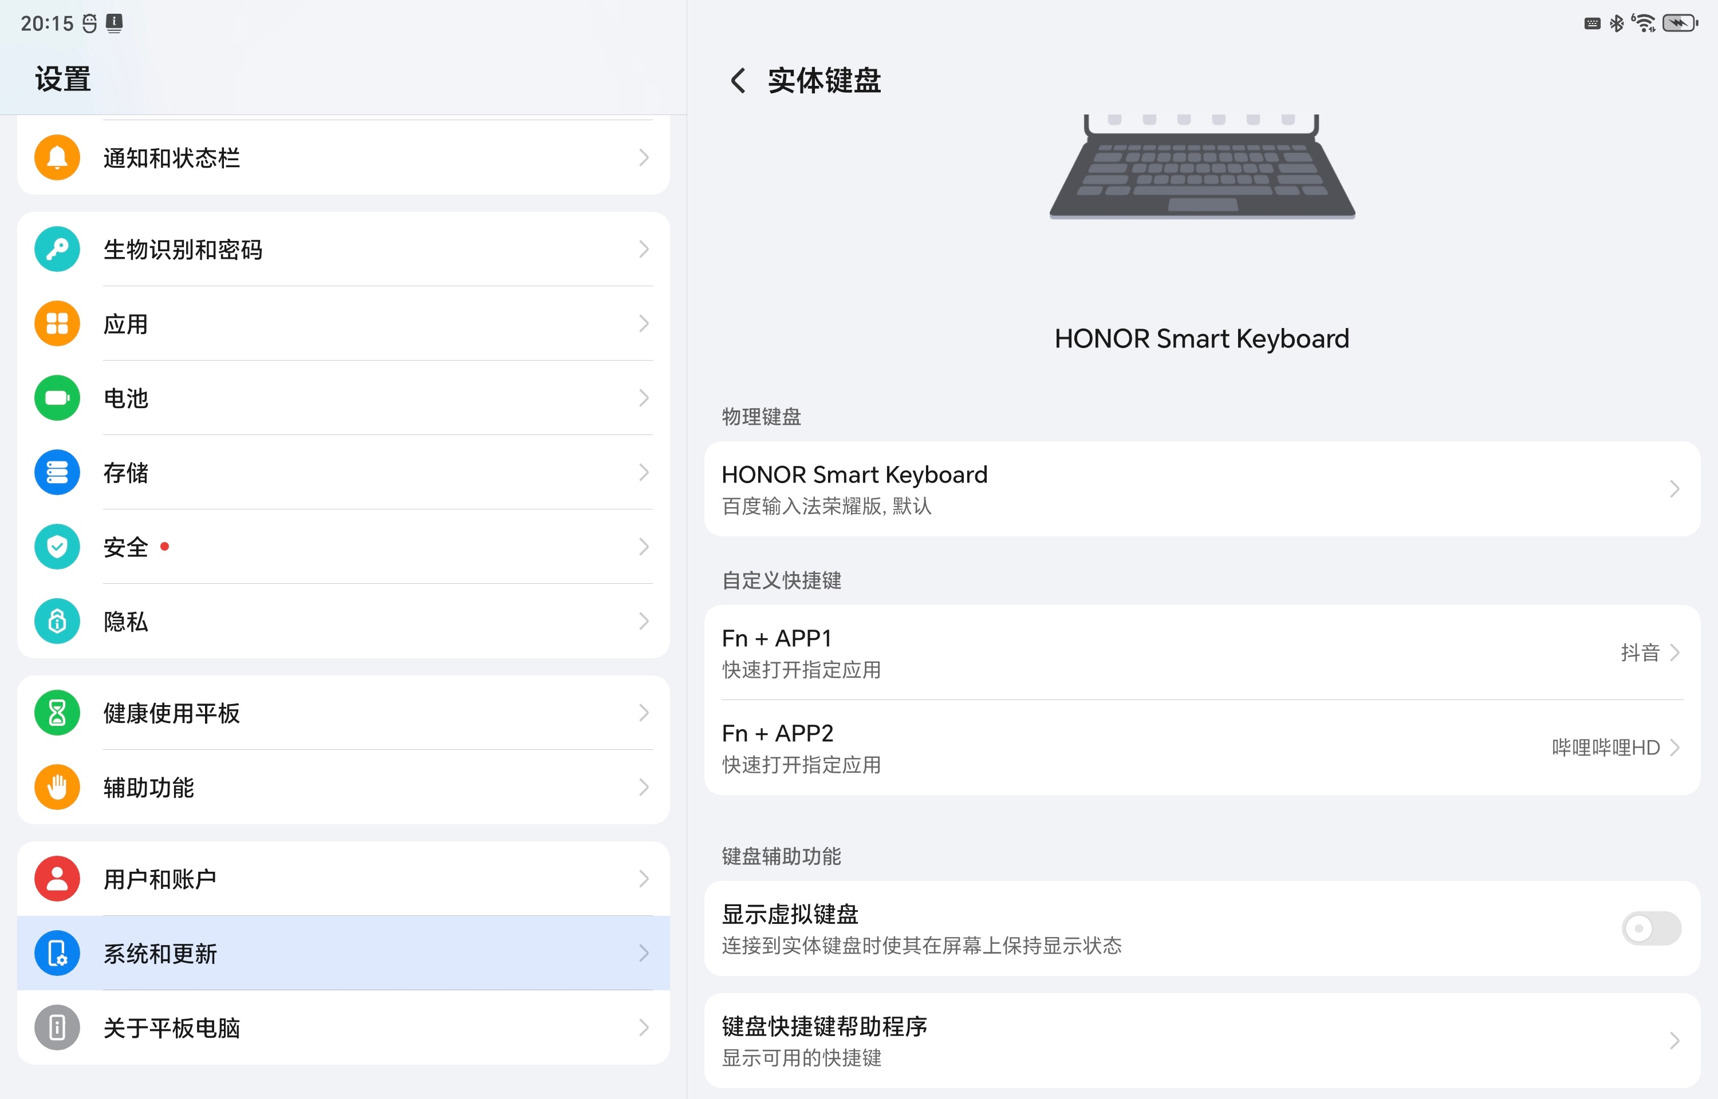Tap the 实体键盘 page title
1718x1099 pixels.
[825, 80]
